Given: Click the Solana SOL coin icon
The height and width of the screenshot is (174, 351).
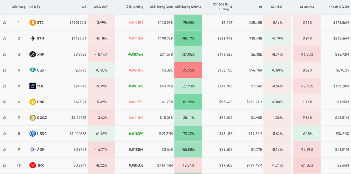Looking at the screenshot, I should (x=32, y=86).
